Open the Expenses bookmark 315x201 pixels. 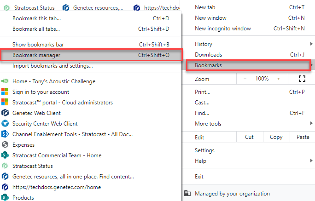[x=91, y=145]
